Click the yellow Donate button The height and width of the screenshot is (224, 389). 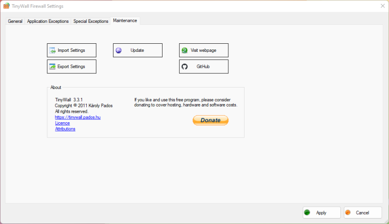(x=210, y=120)
